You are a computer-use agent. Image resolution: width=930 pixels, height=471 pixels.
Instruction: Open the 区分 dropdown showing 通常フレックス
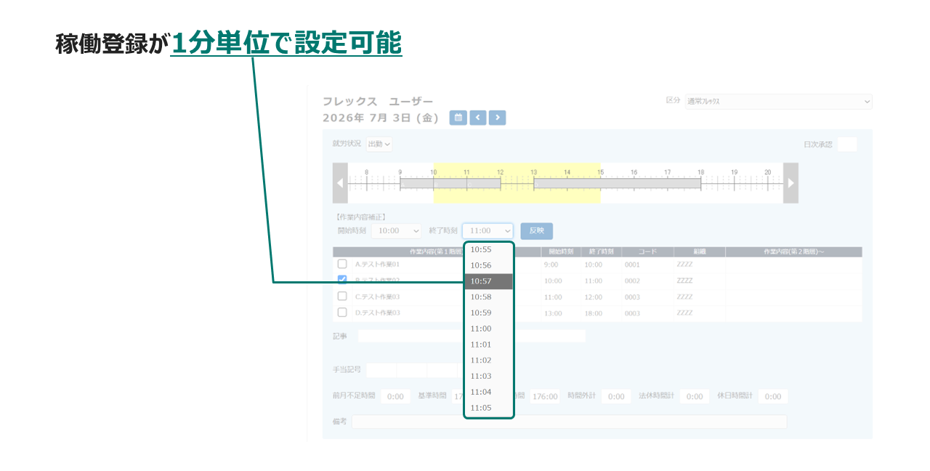[x=778, y=102]
